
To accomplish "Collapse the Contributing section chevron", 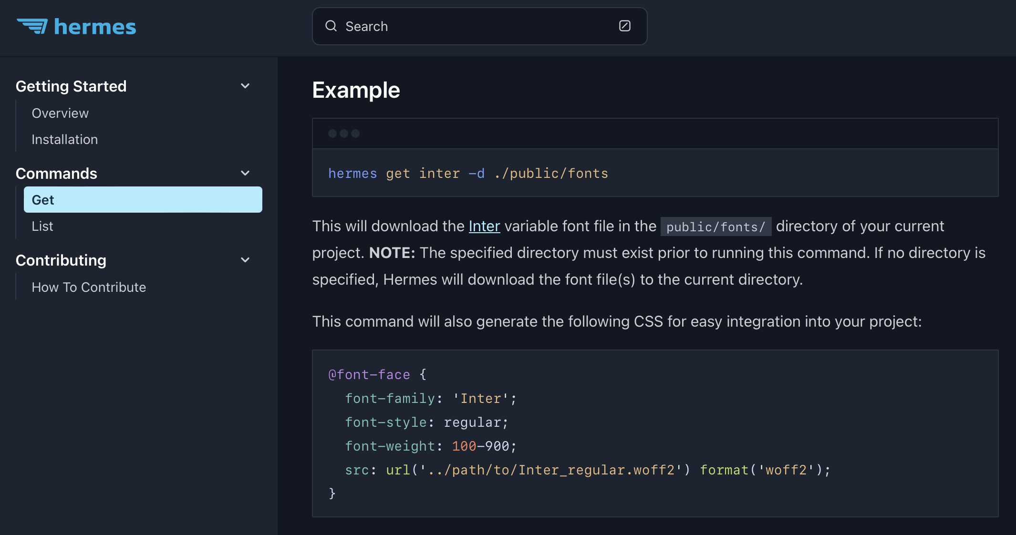I will coord(245,260).
